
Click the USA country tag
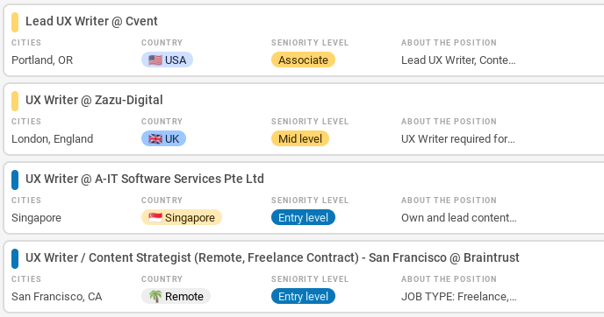coord(167,60)
